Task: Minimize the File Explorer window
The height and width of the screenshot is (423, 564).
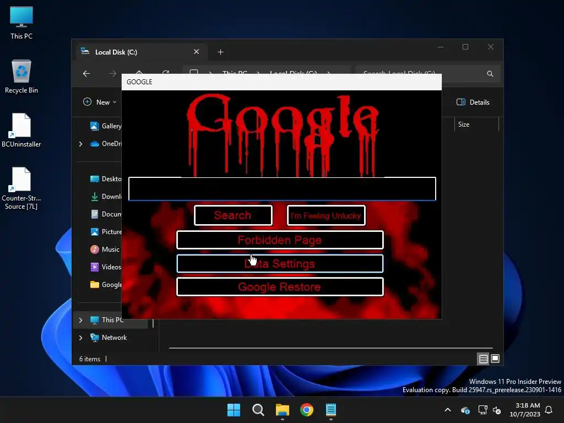Action: coord(441,47)
